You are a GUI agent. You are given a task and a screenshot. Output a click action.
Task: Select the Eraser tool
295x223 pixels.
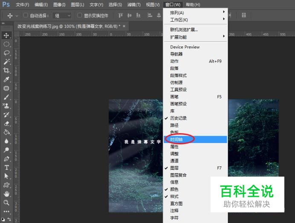[6, 123]
